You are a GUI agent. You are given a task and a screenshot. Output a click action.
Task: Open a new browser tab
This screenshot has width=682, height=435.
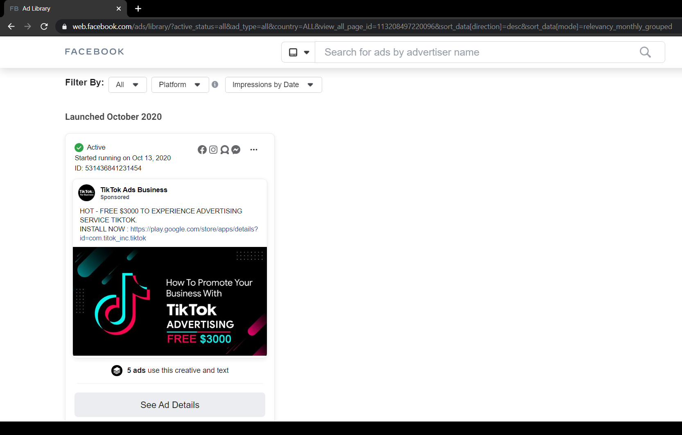138,9
